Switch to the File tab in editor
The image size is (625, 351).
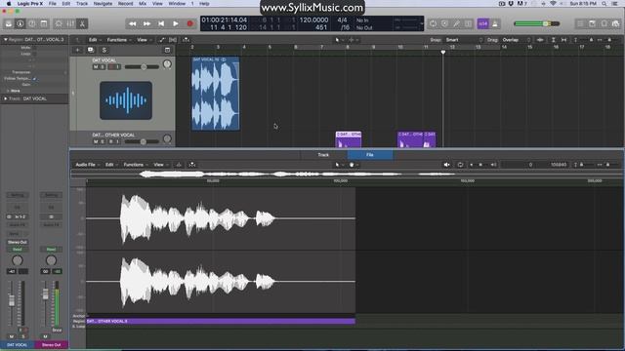coord(370,155)
